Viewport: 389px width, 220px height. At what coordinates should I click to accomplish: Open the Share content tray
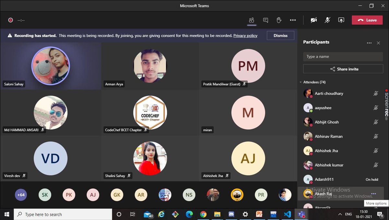point(341,20)
